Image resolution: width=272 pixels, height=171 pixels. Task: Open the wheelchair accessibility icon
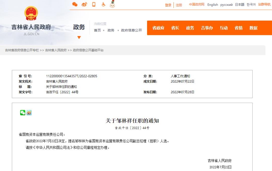[103, 4]
